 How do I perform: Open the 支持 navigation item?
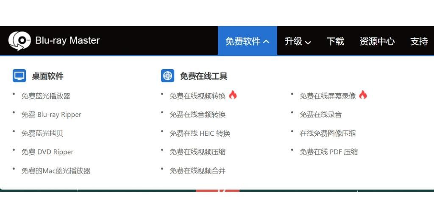coord(419,41)
